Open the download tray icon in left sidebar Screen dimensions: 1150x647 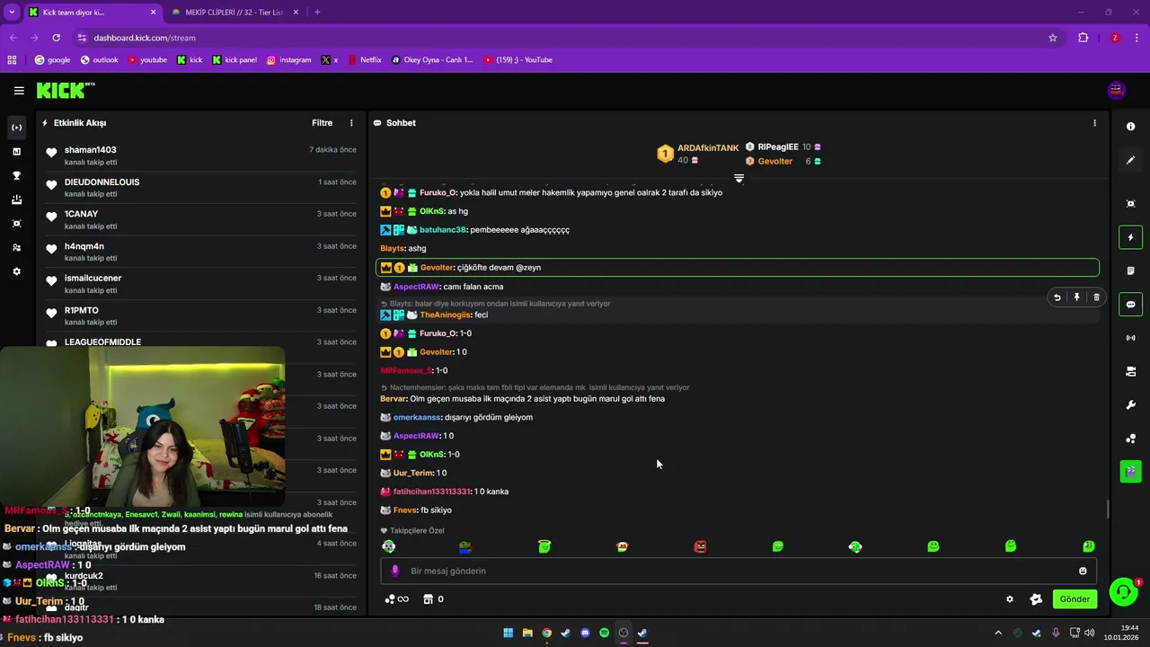(16, 199)
